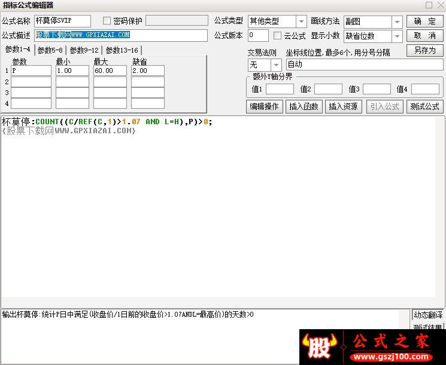
Task: Enable the 密码保护 checkbox
Action: [x=107, y=22]
